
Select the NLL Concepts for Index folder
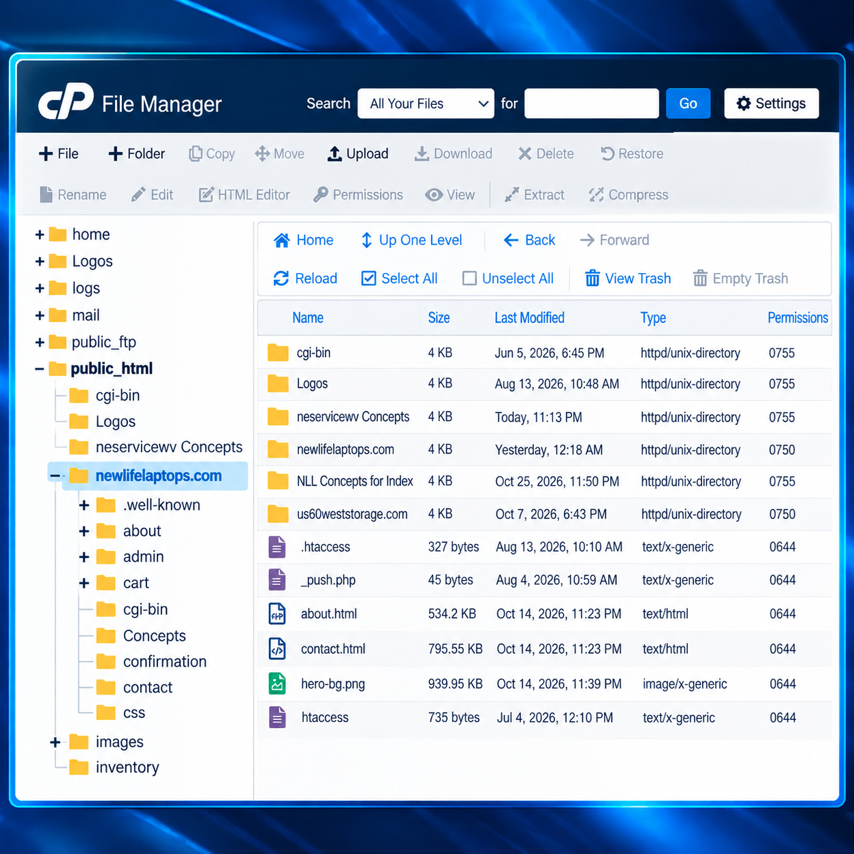tap(544, 481)
